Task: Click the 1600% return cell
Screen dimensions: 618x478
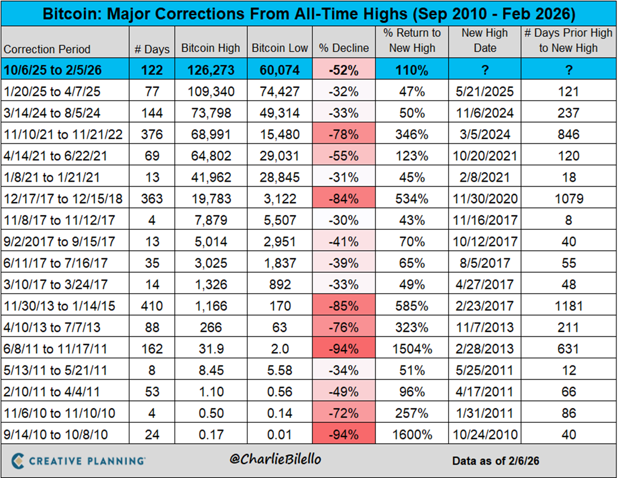Action: [x=412, y=434]
